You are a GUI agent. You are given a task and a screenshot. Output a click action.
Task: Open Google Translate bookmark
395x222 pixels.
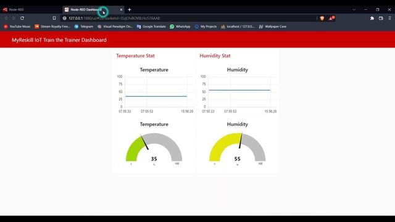(x=151, y=27)
